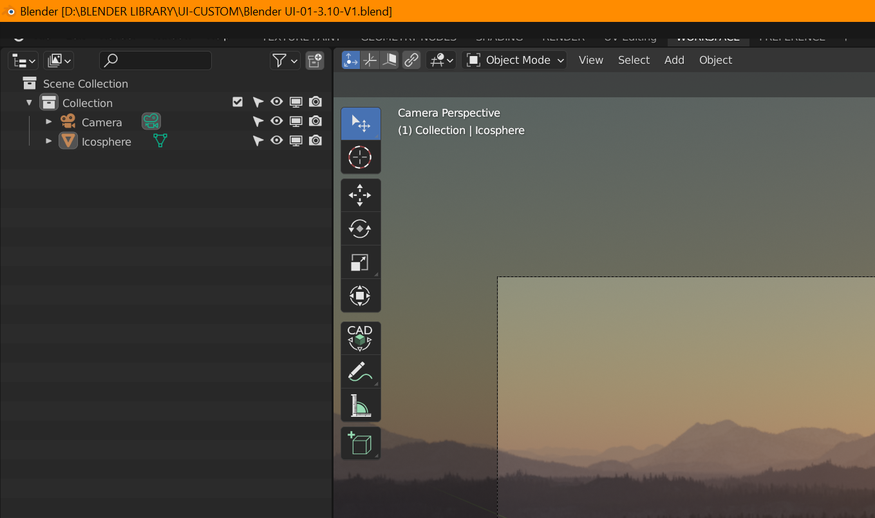The width and height of the screenshot is (875, 518).
Task: Click the chain link icon in viewport header
Action: 411,60
